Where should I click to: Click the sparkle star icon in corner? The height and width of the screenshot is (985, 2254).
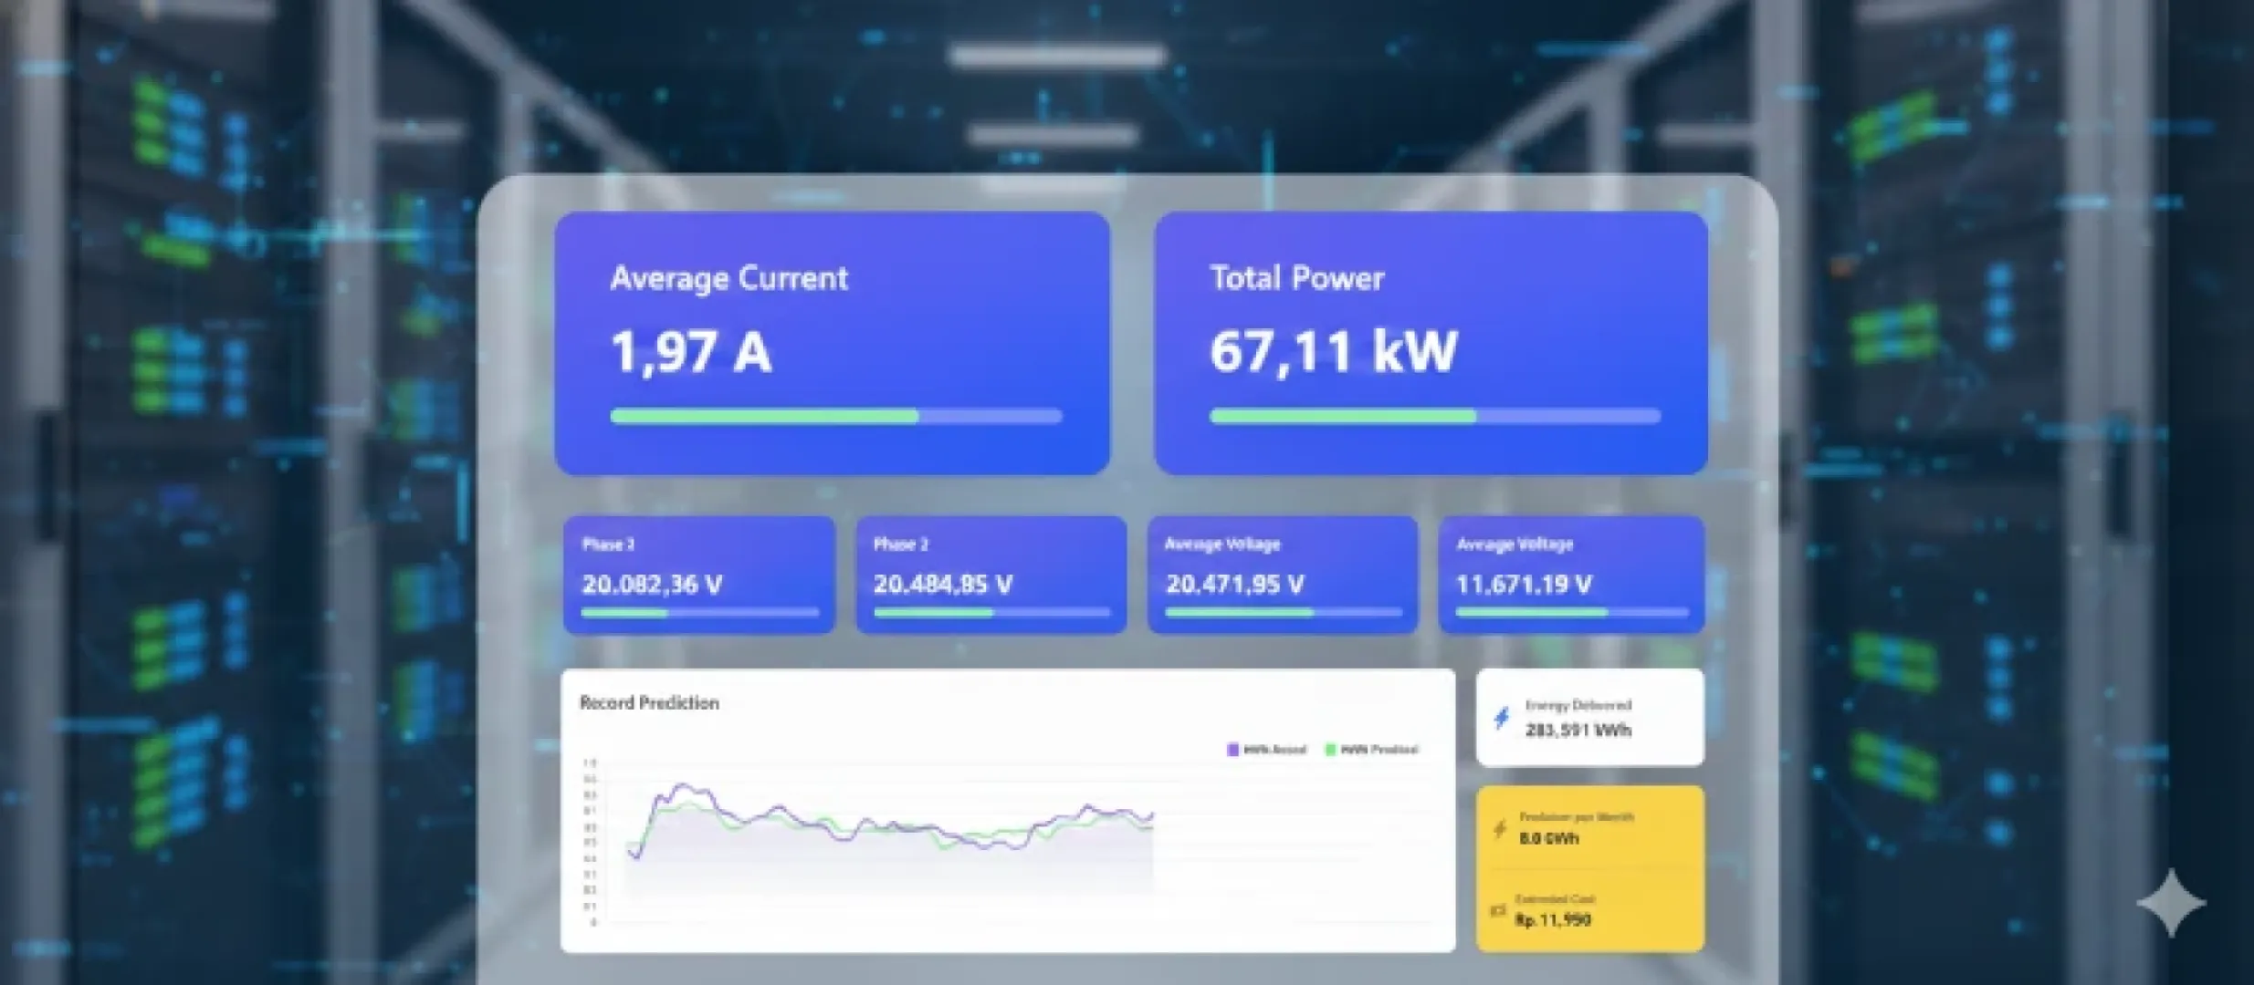[x=2171, y=903]
